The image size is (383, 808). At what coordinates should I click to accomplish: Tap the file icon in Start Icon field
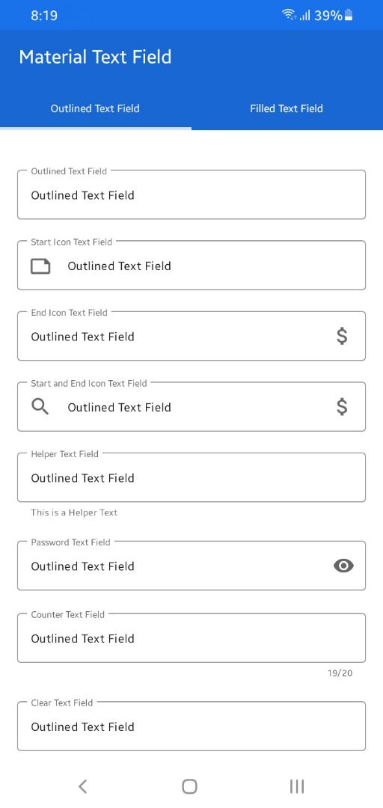coord(40,266)
